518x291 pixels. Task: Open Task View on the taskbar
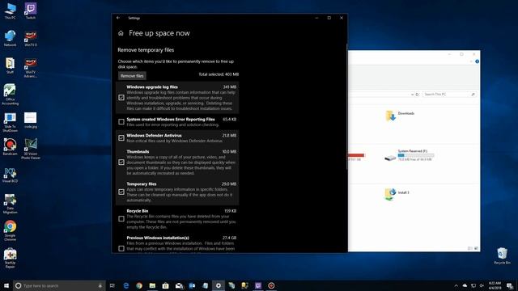[113, 285]
